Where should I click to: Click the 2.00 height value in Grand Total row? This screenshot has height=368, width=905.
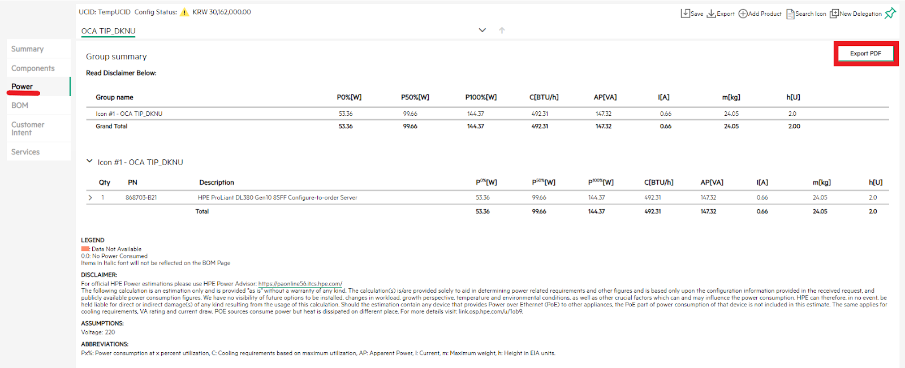coord(794,126)
